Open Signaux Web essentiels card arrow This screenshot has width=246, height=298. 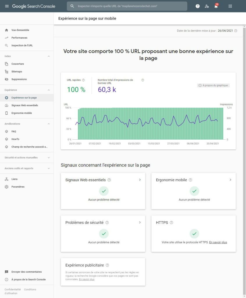click(x=140, y=180)
